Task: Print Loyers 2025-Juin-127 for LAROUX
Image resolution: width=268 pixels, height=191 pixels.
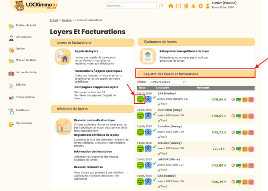Action: click(x=140, y=165)
